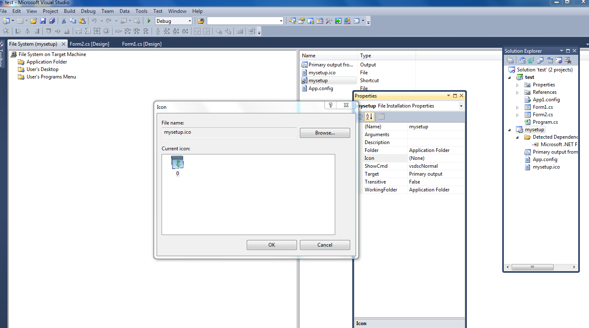Open the Debug configuration dropdown

tap(189, 21)
